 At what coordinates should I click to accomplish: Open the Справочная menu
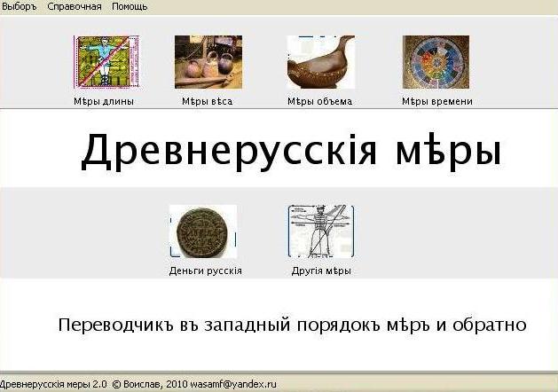(75, 7)
